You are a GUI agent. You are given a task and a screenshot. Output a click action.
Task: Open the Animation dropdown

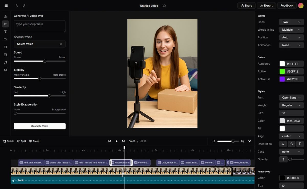click(291, 45)
